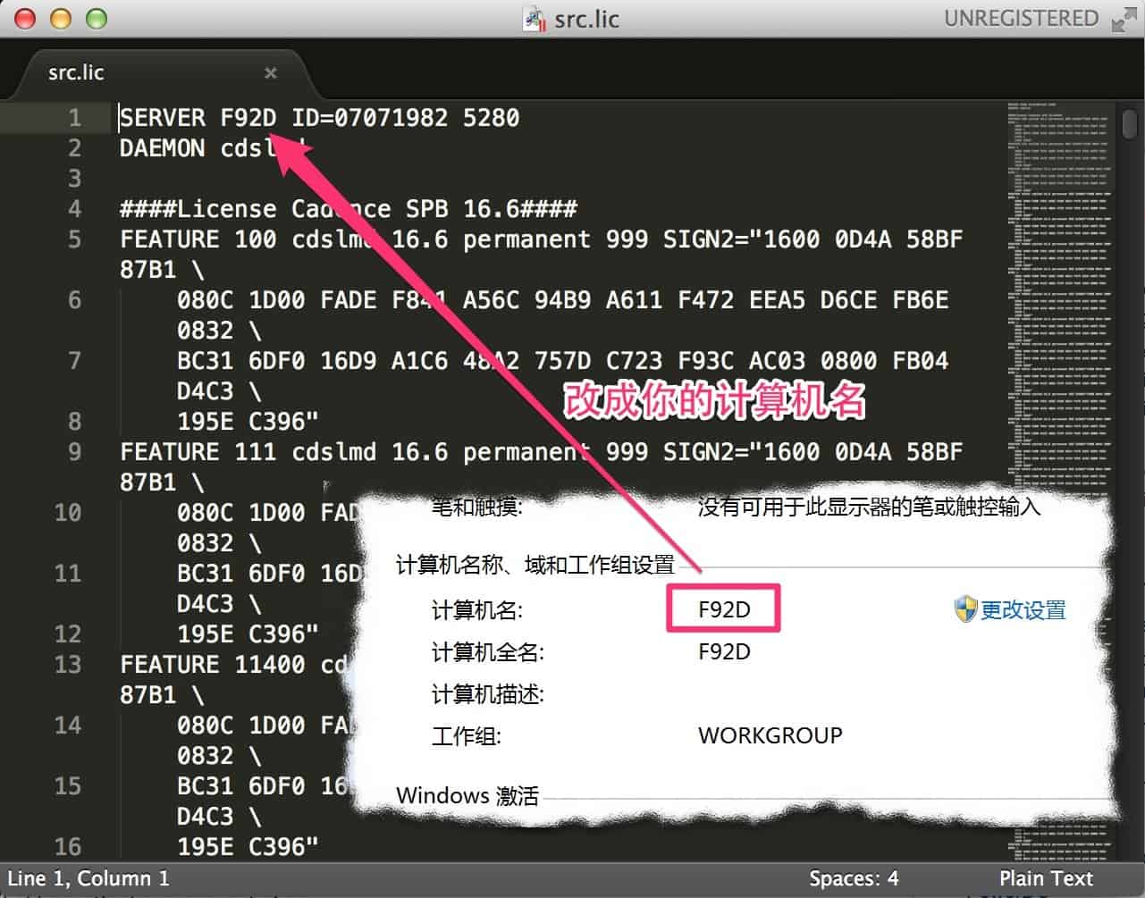
Task: Click FEATURE 111 on line 9
Action: pyautogui.click(x=198, y=452)
